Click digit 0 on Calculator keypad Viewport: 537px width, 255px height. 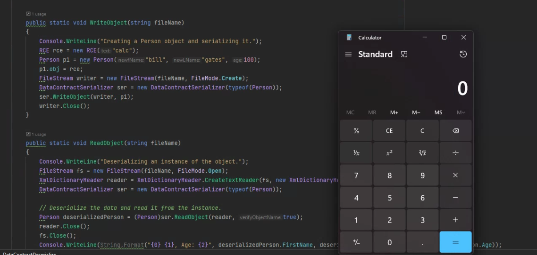389,242
